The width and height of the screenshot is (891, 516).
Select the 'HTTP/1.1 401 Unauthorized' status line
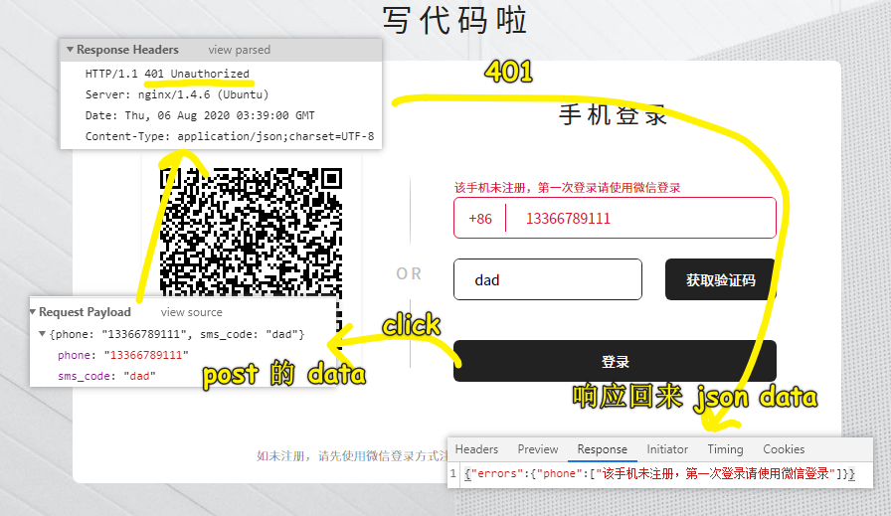pos(167,74)
